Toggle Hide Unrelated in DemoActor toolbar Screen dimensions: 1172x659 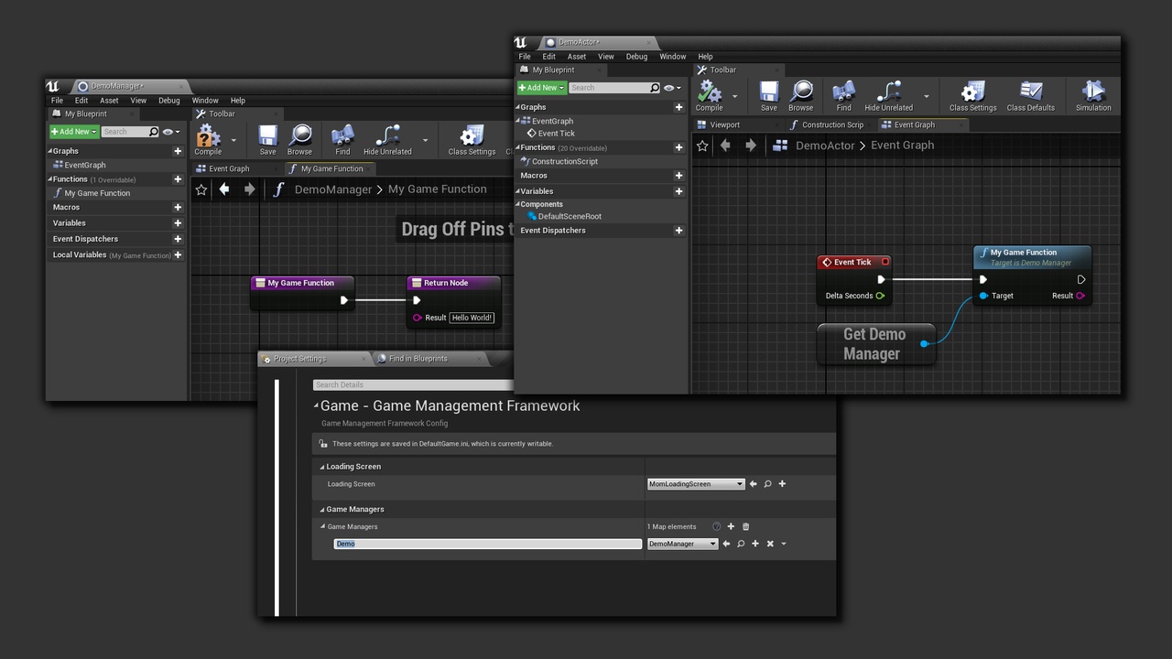pos(889,96)
